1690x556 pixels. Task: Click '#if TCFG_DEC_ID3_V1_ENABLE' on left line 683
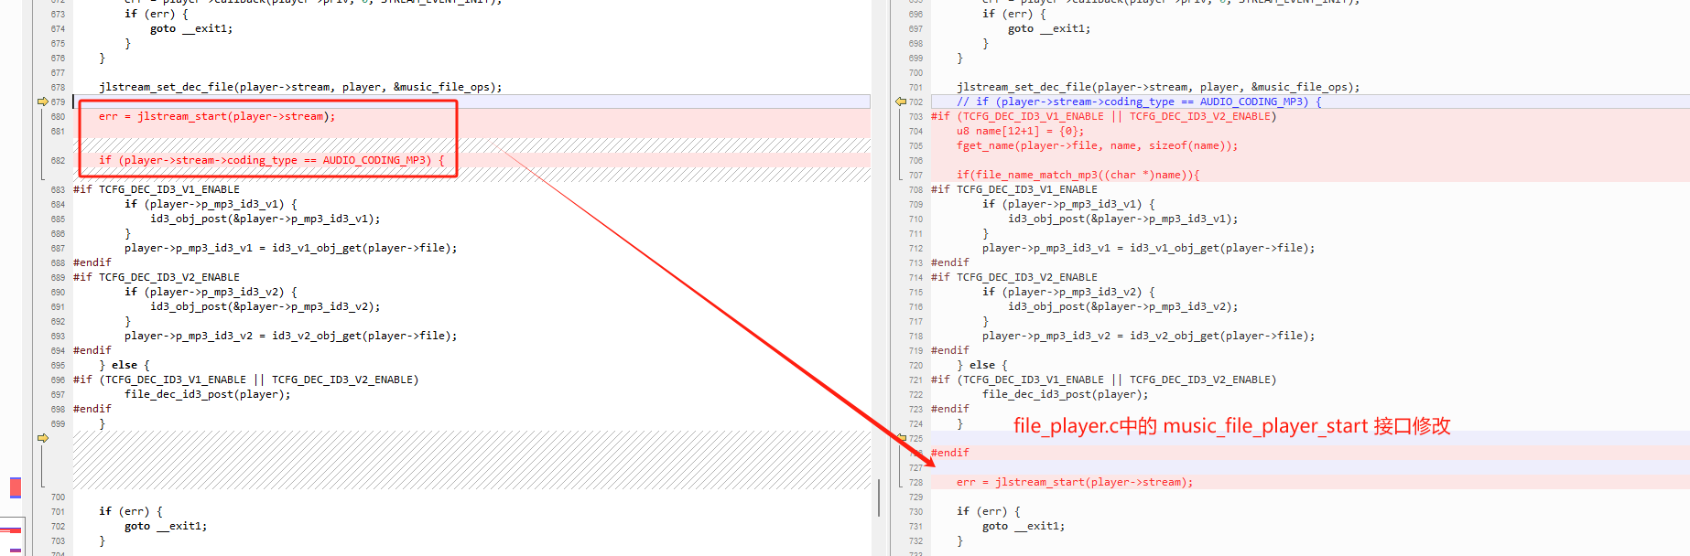(157, 189)
